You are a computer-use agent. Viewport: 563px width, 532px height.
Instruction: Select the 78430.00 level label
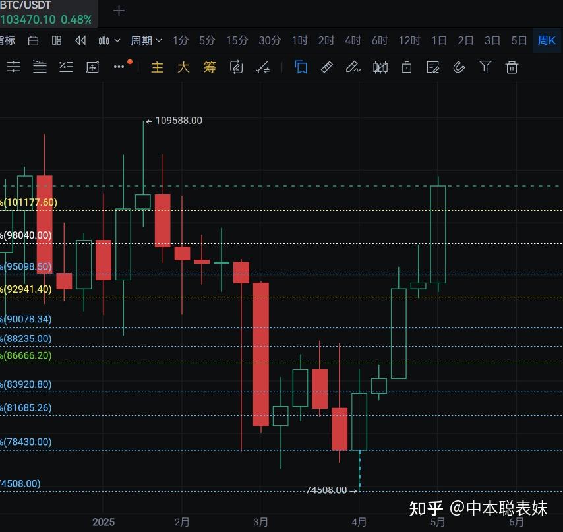click(x=26, y=442)
